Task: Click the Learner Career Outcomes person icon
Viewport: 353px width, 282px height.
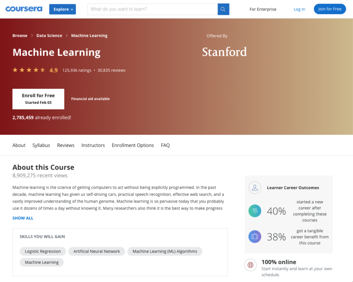Action: (x=255, y=188)
